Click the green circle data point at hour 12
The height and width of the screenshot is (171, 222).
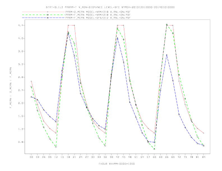(56, 147)
